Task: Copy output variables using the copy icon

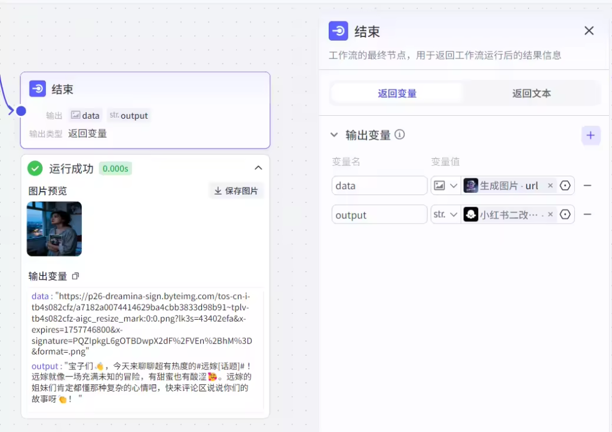Action: pyautogui.click(x=75, y=276)
